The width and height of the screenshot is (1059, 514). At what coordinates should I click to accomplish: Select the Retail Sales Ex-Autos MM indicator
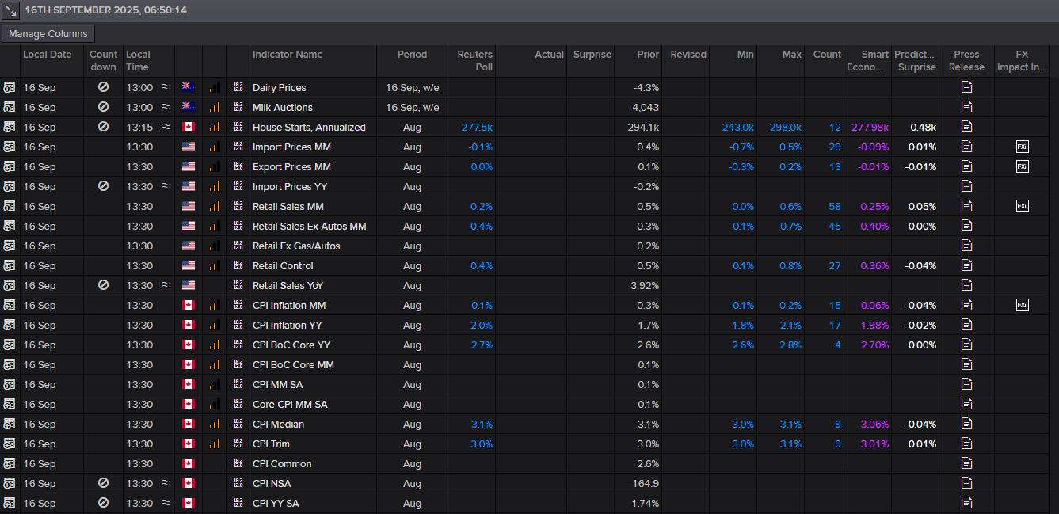click(x=309, y=226)
